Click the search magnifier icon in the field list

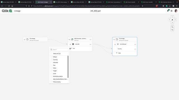click(51, 49)
